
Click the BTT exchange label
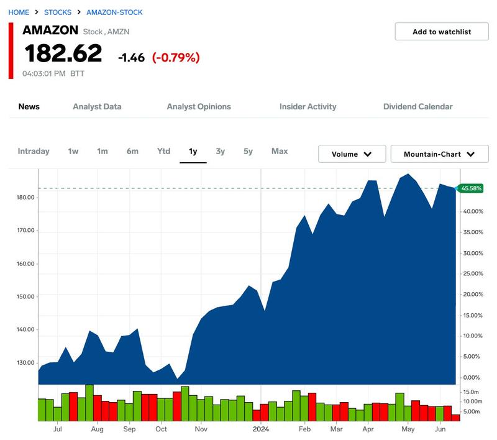pos(77,73)
